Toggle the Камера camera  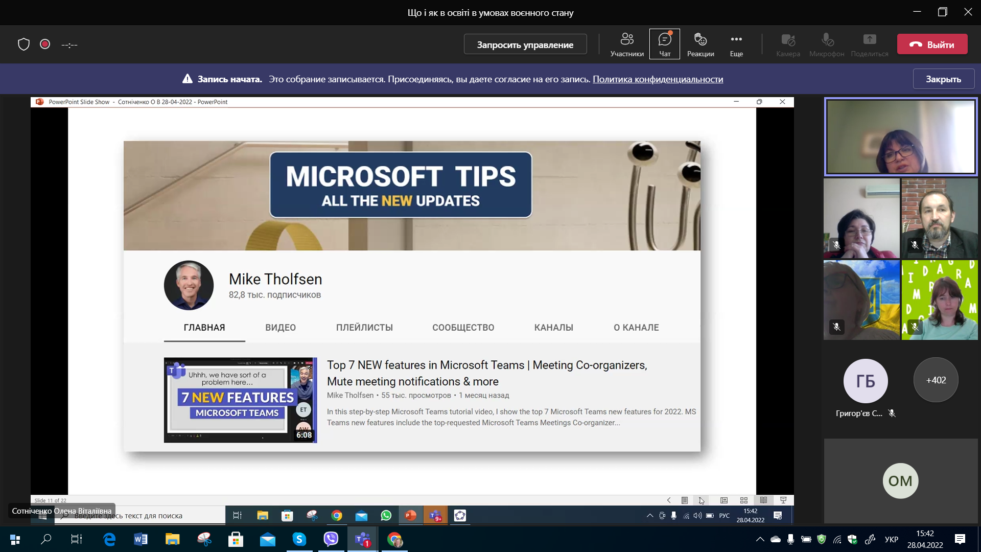point(788,44)
